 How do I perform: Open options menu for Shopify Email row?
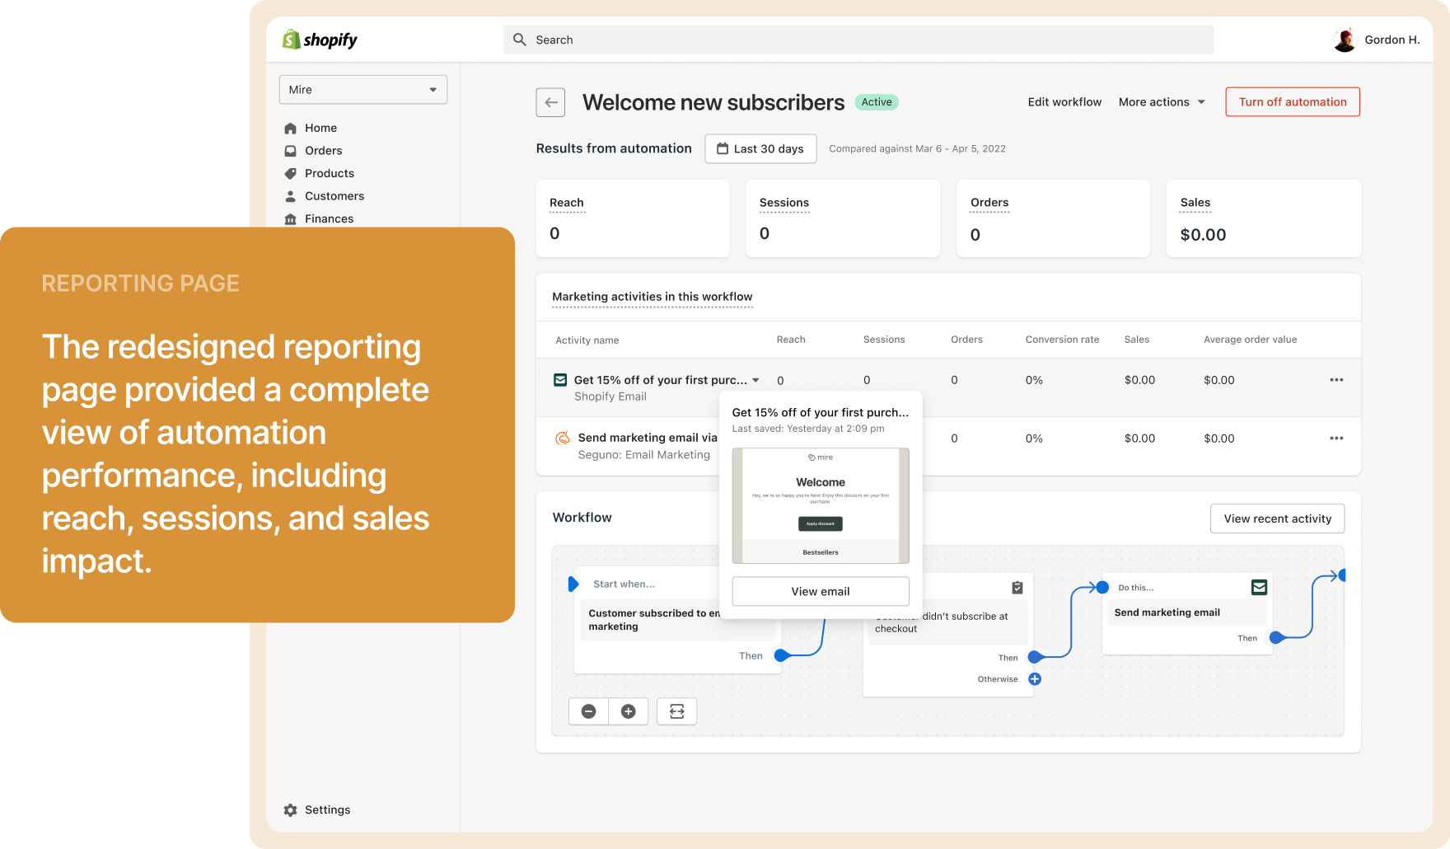[x=1335, y=380]
